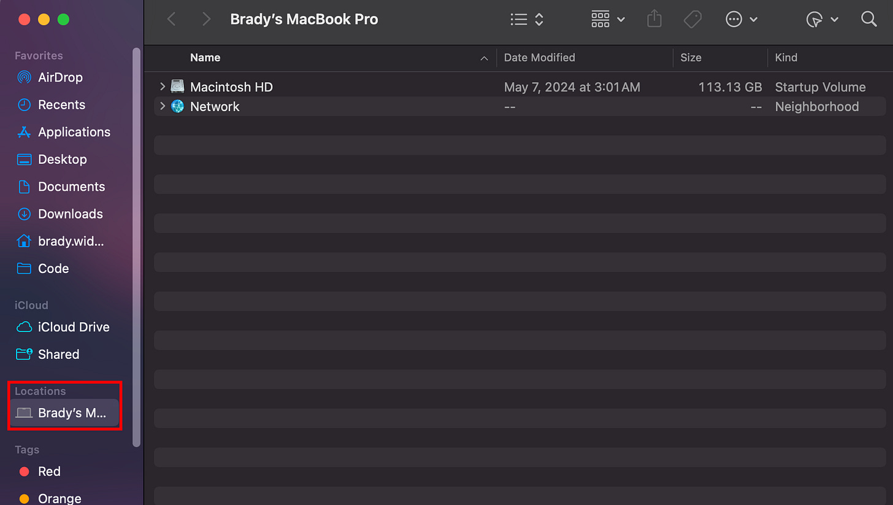The image size is (893, 505).
Task: Select the Macintosh HD drive icon
Action: pos(178,87)
